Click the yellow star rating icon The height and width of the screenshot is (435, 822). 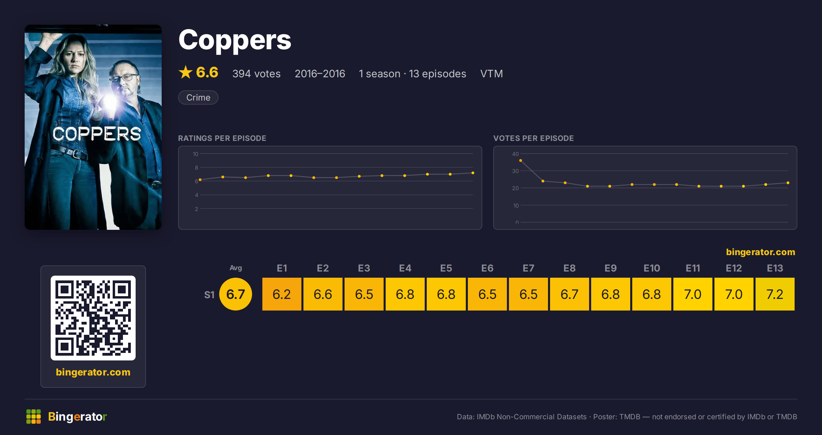186,72
